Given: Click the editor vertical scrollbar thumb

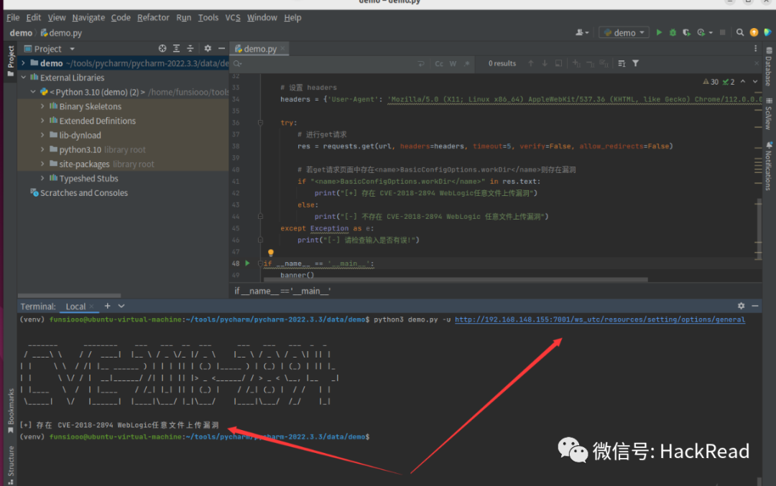Looking at the screenshot, I should (759, 228).
